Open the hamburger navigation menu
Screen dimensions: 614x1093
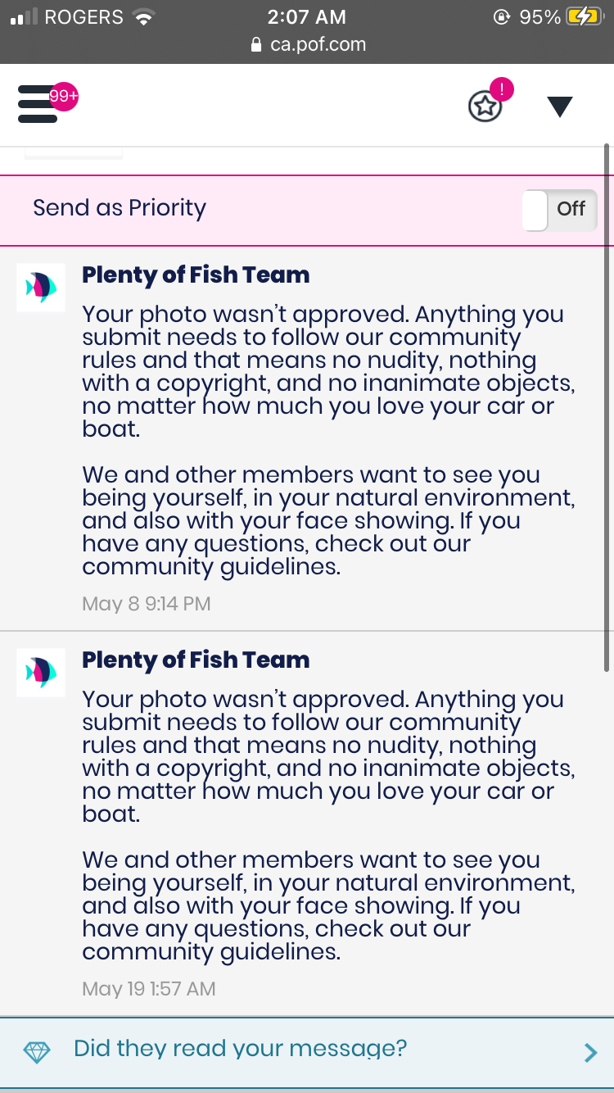point(38,104)
